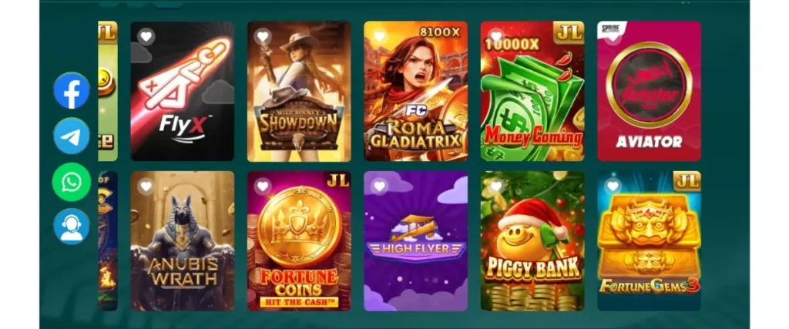Launch Fortune Gems 3 game

pos(649,241)
